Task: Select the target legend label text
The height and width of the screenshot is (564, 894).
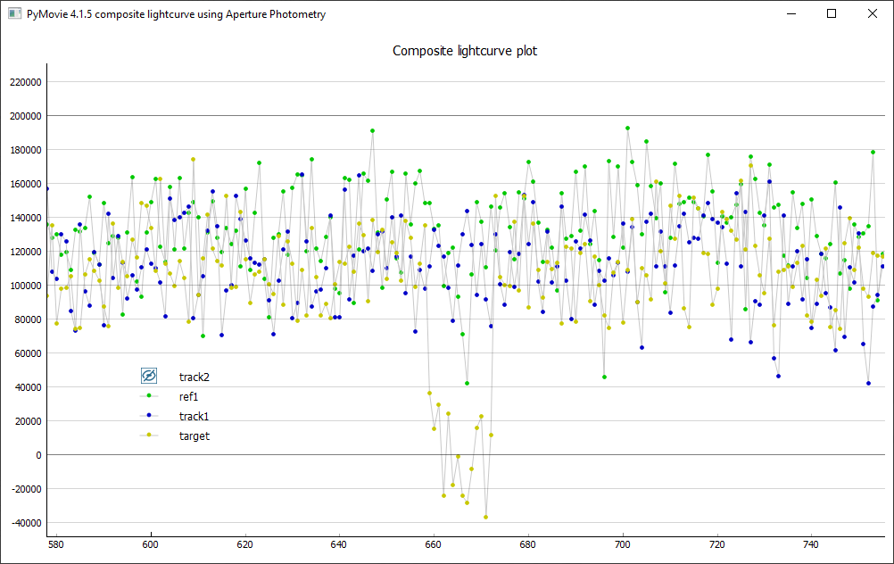Action: [195, 435]
